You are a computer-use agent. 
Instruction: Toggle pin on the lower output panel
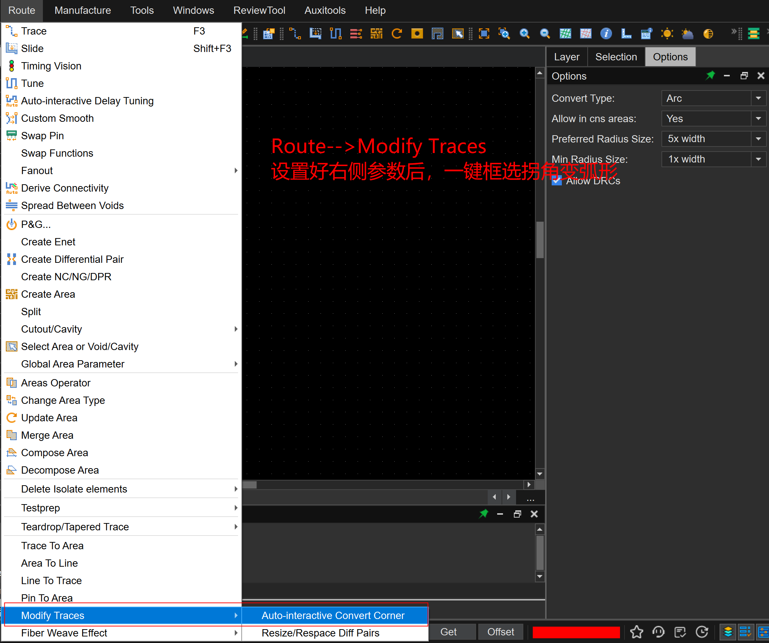pyautogui.click(x=483, y=514)
